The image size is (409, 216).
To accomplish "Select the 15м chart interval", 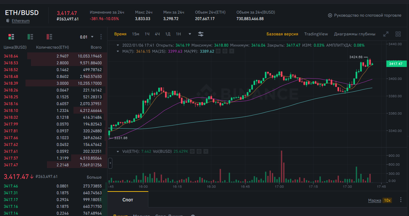I will coord(135,34).
